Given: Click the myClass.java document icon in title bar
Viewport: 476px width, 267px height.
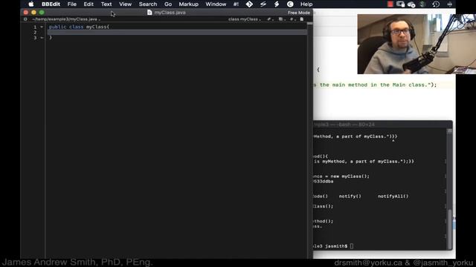Looking at the screenshot, I should (149, 13).
